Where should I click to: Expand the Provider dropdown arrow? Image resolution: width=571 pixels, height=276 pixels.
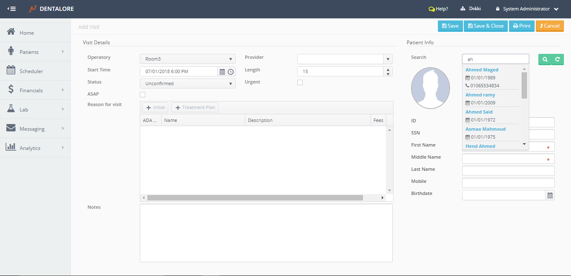point(388,59)
